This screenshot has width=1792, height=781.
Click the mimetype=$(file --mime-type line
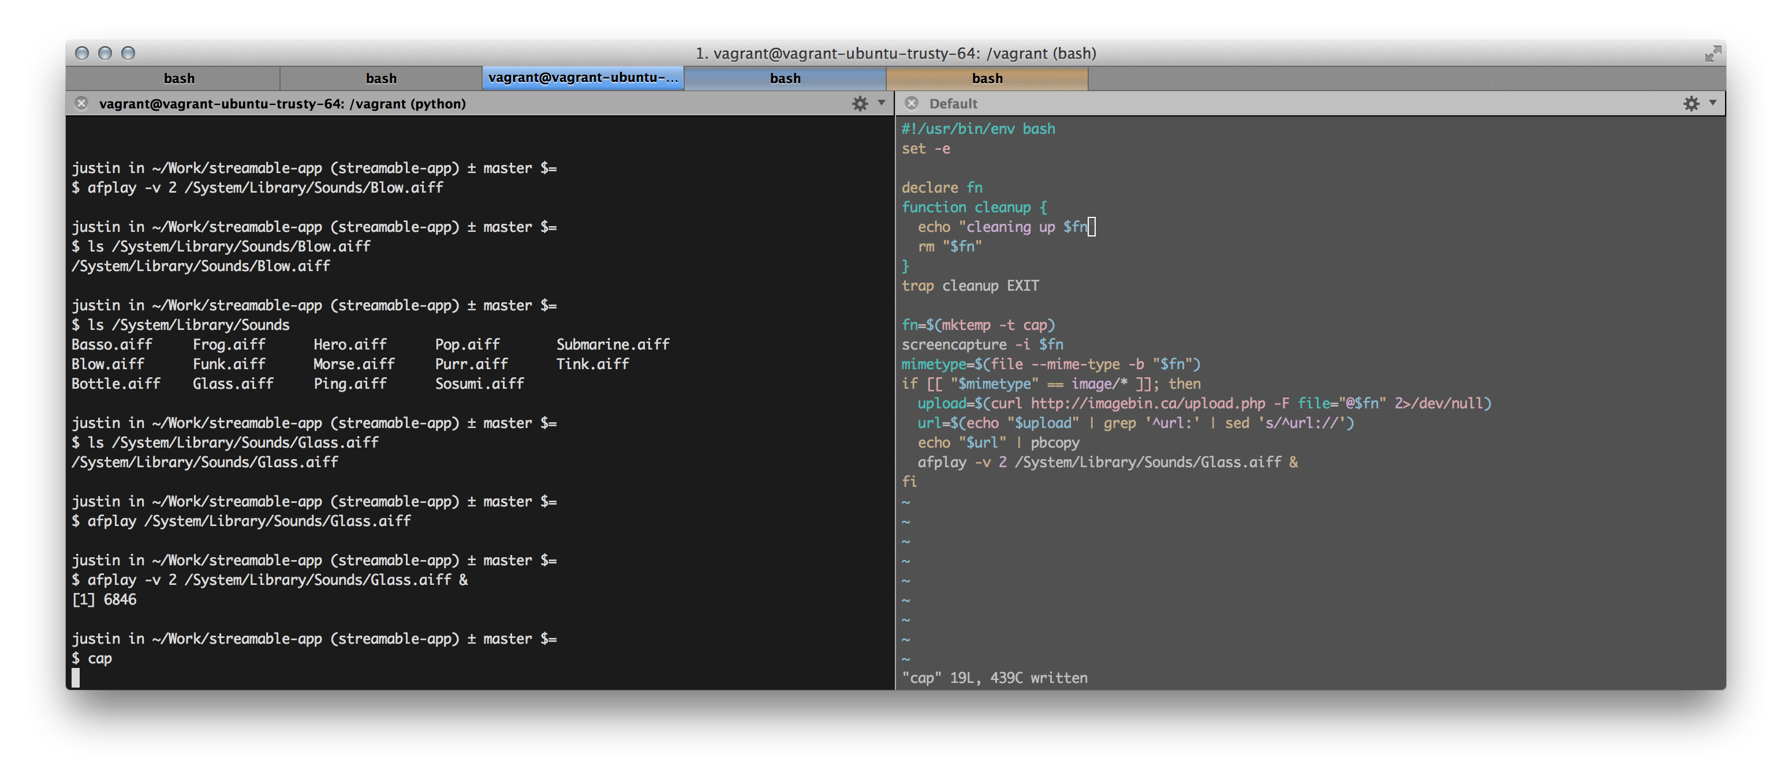click(x=1051, y=364)
